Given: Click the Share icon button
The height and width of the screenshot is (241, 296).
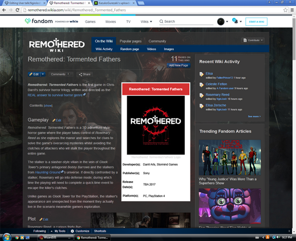Looking at the screenshot, I should click(84, 74).
